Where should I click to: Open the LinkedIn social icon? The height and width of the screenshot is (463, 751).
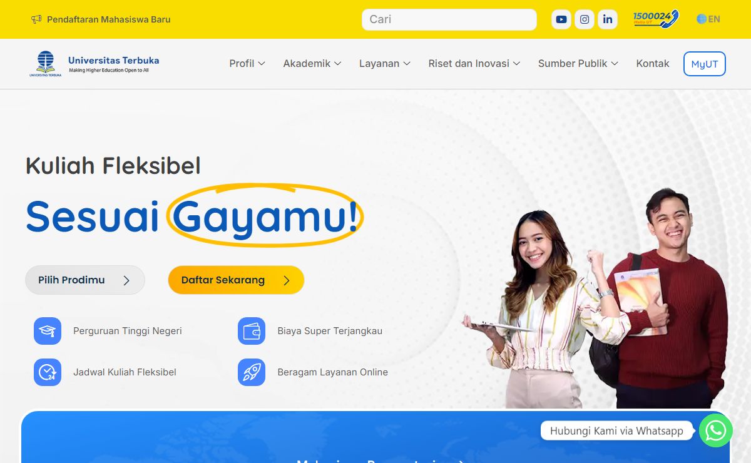pyautogui.click(x=608, y=19)
